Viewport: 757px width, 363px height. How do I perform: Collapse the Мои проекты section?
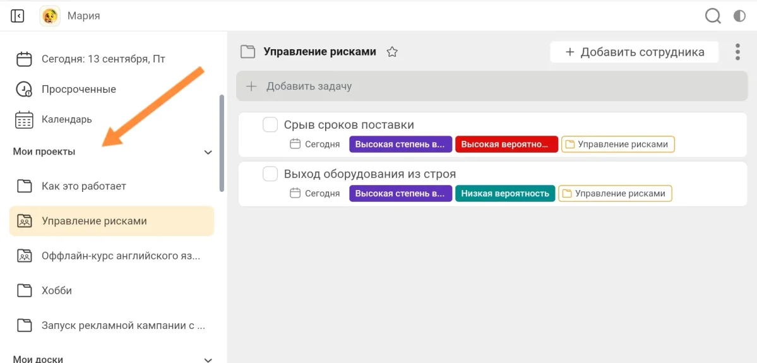click(208, 152)
